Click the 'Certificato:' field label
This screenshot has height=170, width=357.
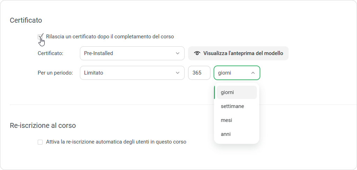[50, 53]
